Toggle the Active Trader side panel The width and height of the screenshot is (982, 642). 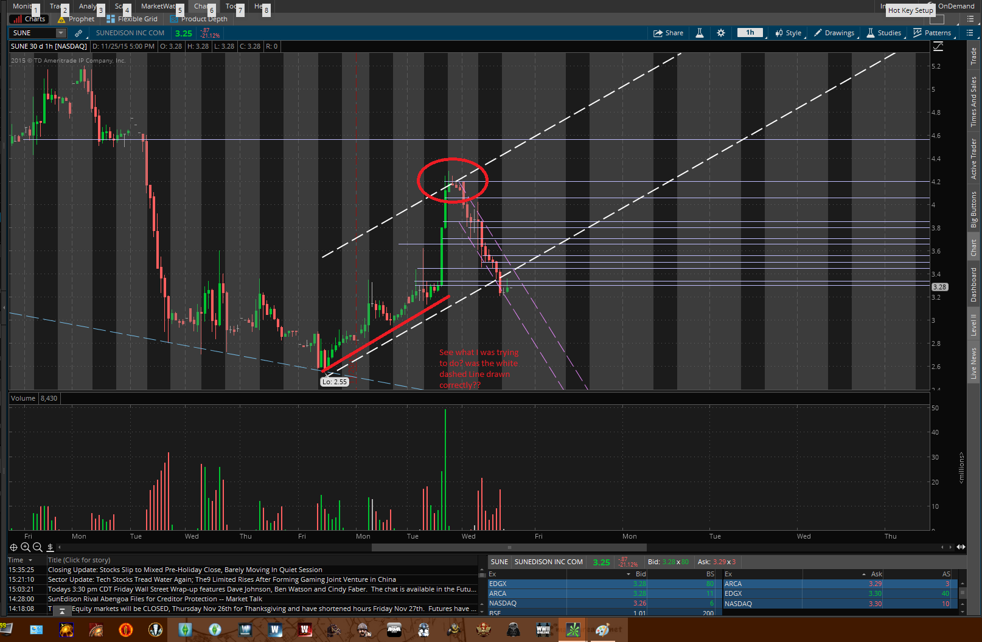(x=973, y=159)
